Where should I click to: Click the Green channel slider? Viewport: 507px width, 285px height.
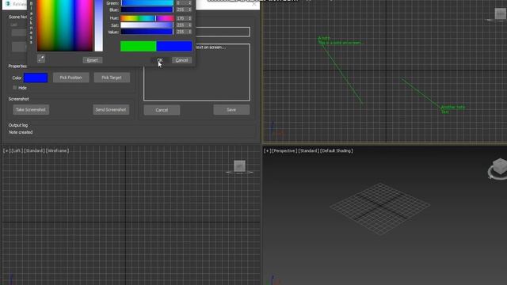[147, 3]
